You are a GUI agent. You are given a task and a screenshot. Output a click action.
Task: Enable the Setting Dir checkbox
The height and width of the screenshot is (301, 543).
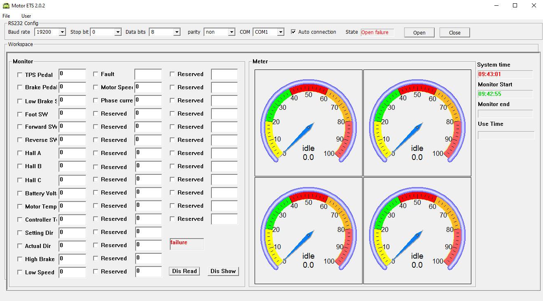tap(20, 233)
